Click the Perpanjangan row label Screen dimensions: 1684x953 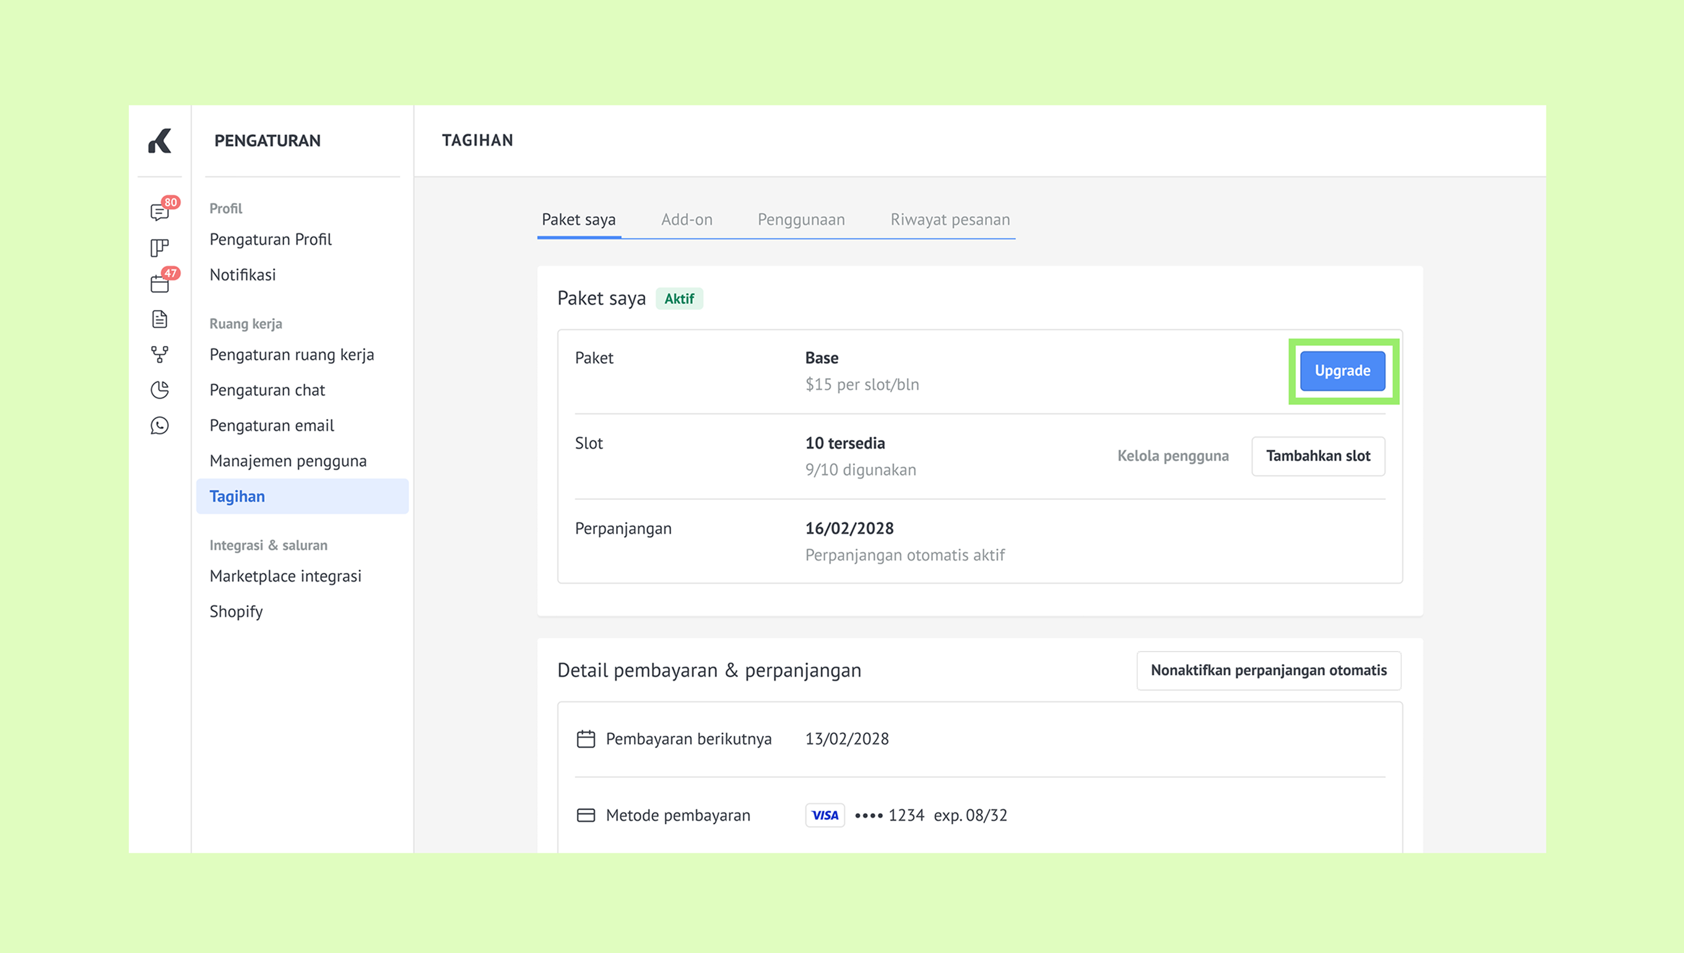pyautogui.click(x=623, y=529)
